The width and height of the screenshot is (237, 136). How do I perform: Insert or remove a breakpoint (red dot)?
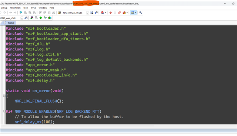[110, 13]
